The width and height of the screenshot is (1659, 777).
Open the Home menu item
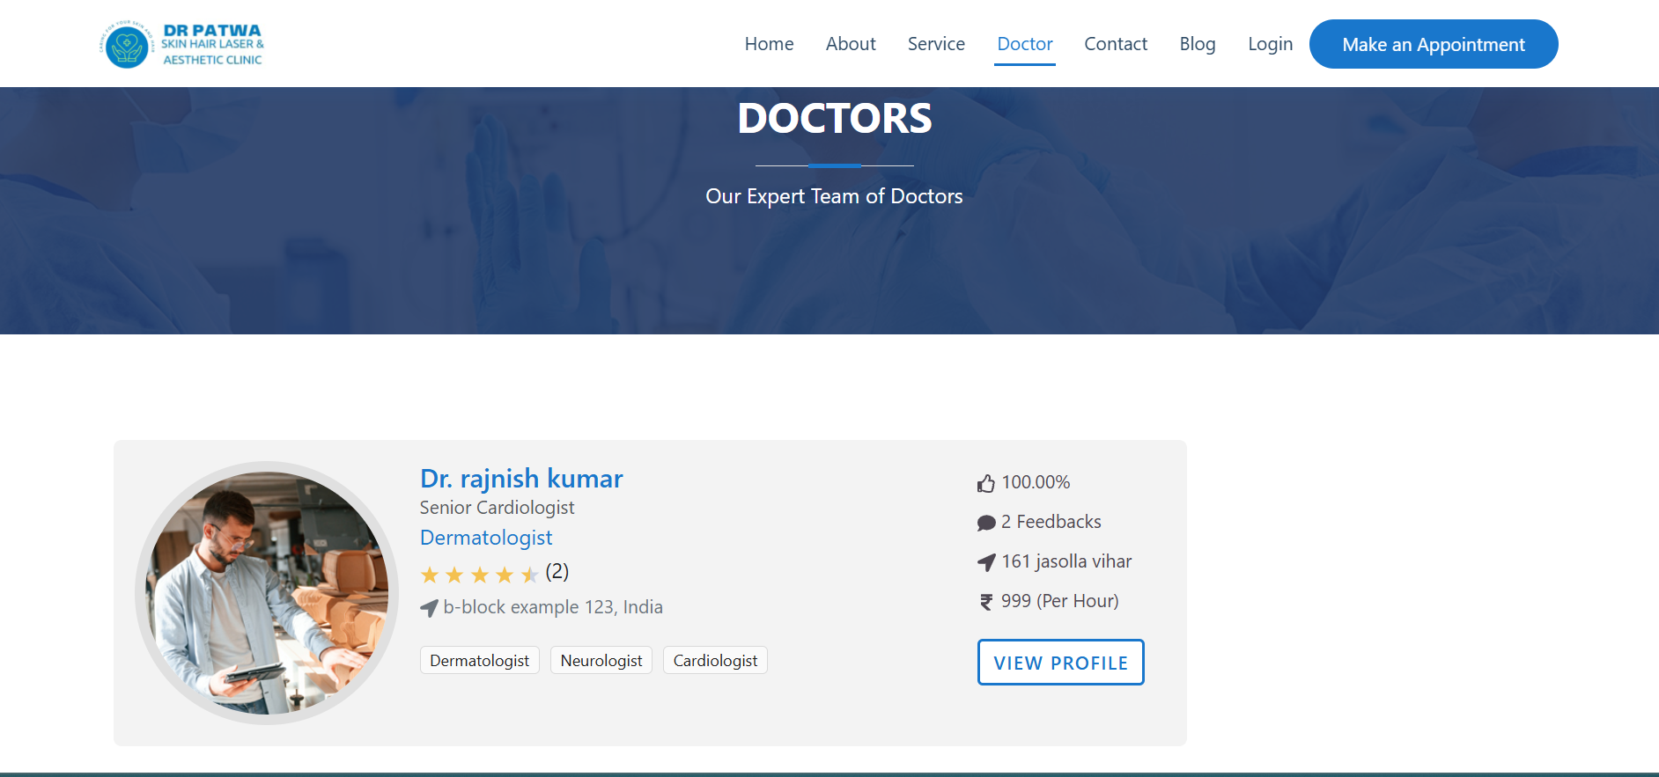click(769, 44)
